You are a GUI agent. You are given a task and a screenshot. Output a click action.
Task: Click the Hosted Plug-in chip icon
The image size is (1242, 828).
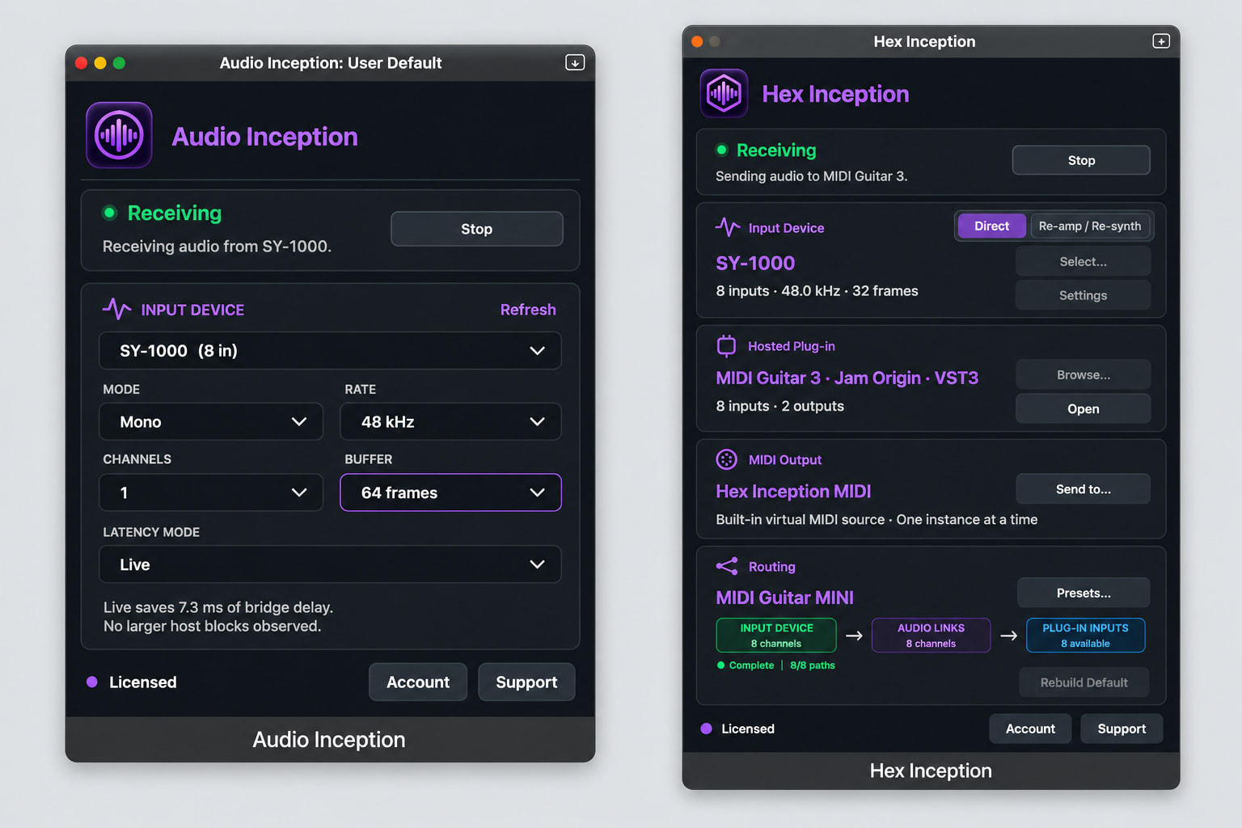pos(726,346)
